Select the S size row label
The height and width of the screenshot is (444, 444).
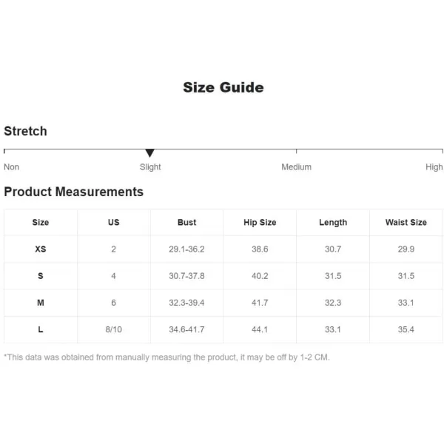[41, 276]
